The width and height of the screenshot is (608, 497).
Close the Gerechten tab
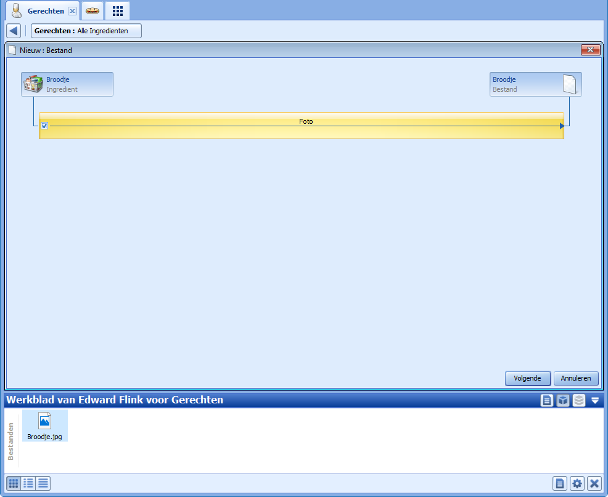pyautogui.click(x=72, y=11)
